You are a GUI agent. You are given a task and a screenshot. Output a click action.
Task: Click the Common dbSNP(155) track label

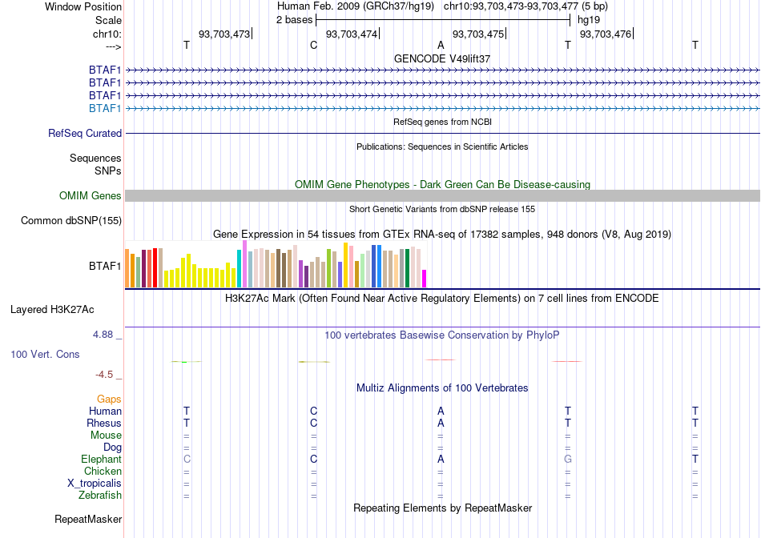71,220
